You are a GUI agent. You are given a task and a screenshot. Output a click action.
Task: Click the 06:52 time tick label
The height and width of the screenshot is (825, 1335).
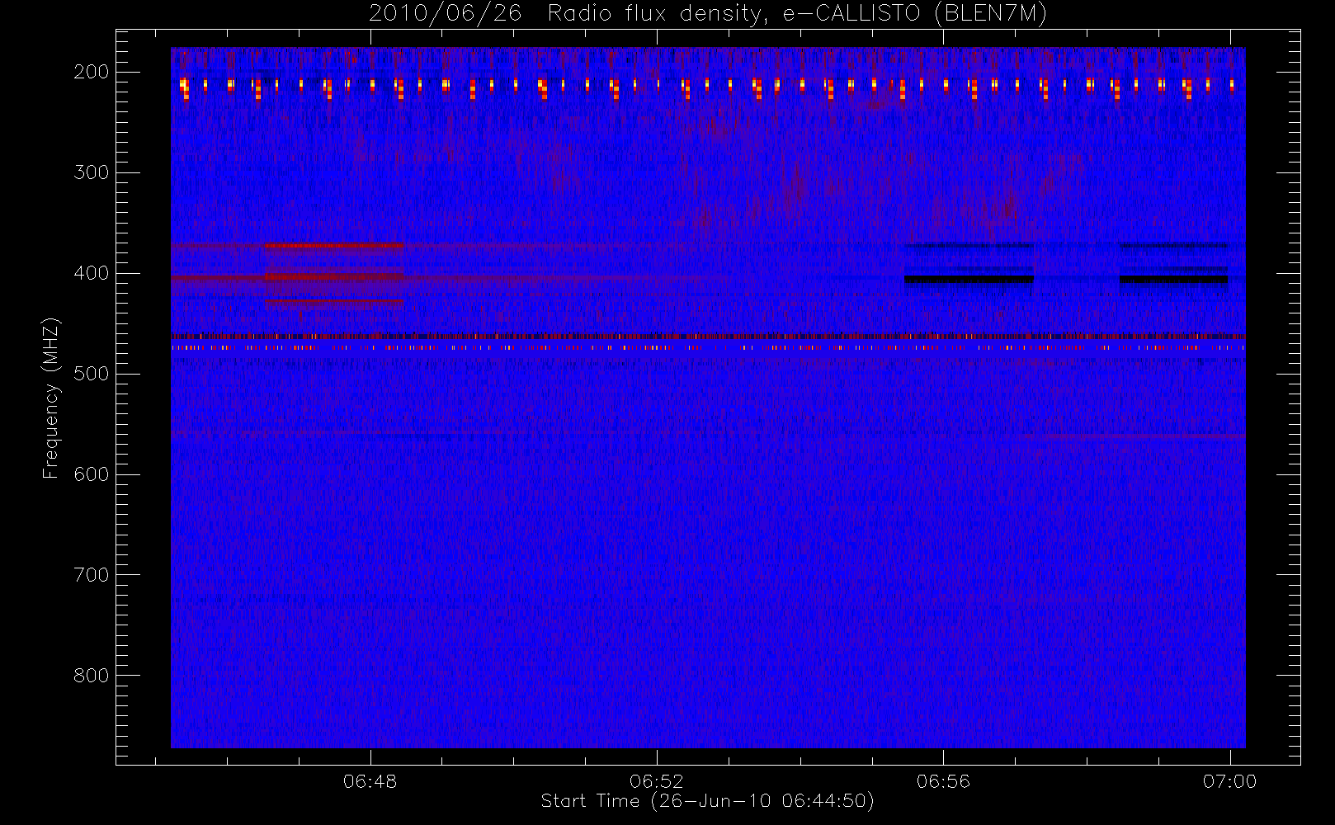[x=656, y=781]
